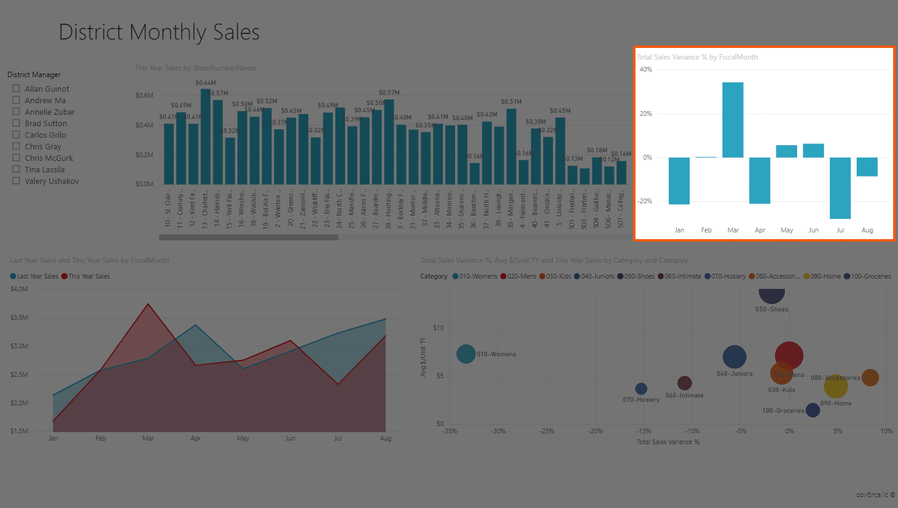Click the Total Sales Variance % by FiscalMonth title
Screen dimensions: 898x508
pos(697,57)
